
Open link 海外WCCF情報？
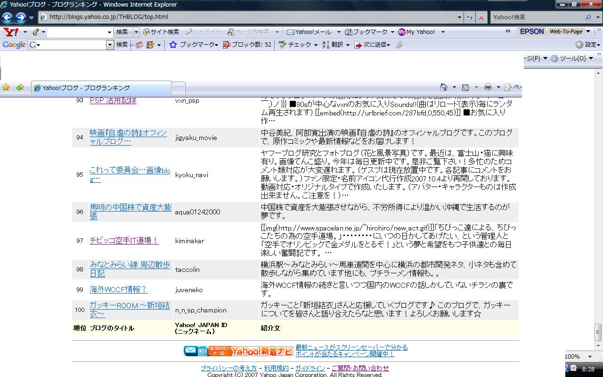click(119, 289)
